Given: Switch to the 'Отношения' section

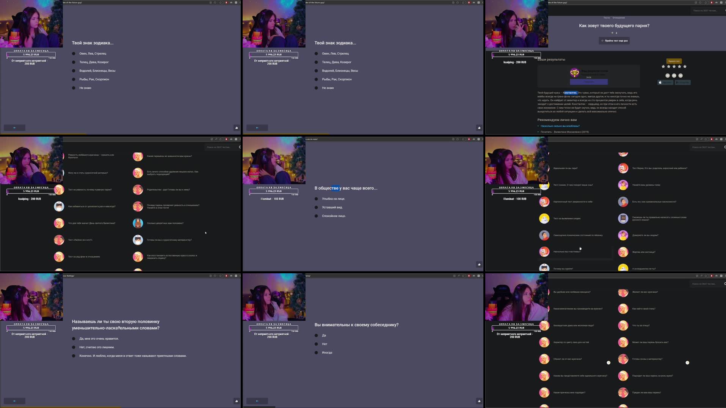Looking at the screenshot, I should tap(619, 18).
